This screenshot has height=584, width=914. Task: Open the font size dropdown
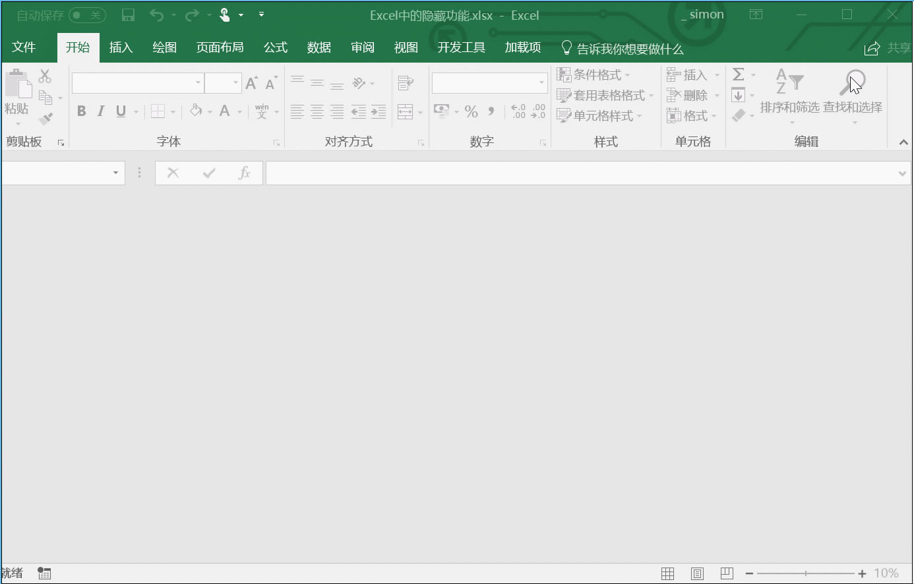[x=235, y=83]
